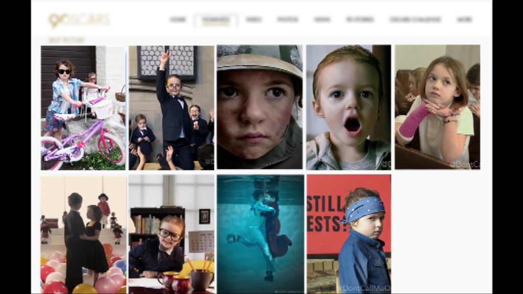
Task: Open the 90 Stories menu item
Action: [360, 20]
